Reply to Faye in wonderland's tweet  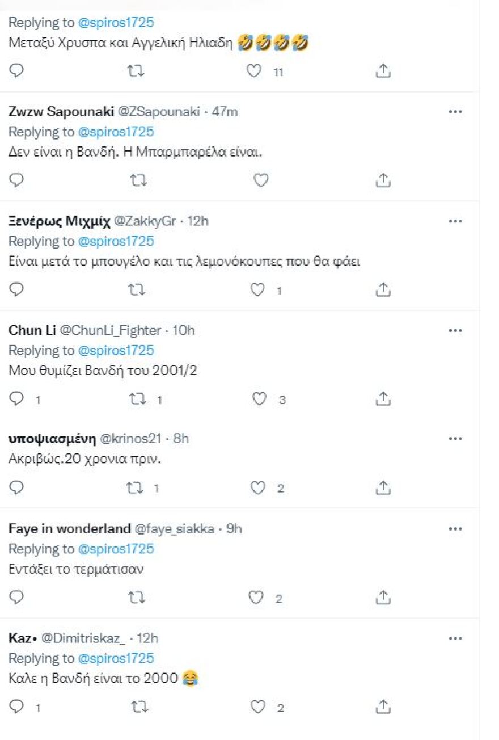coord(16,597)
